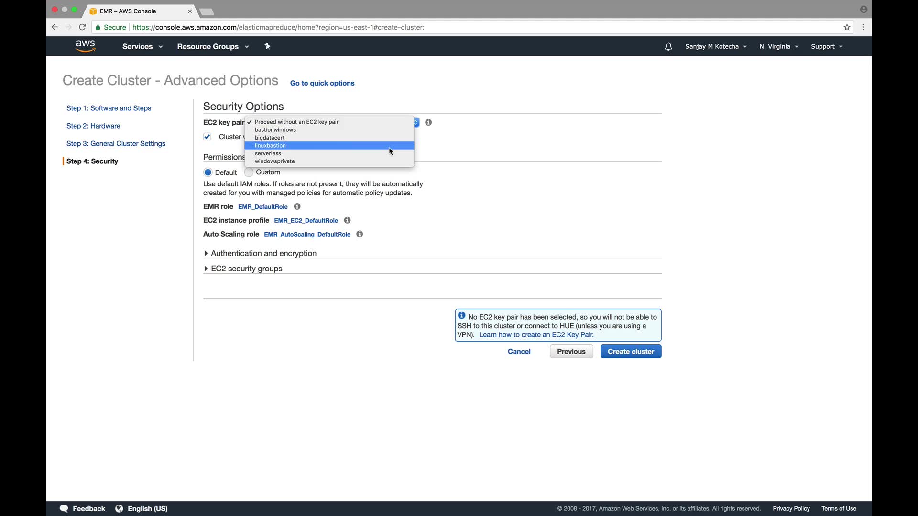Click info icon beside EMR_AutoScaling_DefaultRole
This screenshot has width=918, height=516.
(360, 234)
